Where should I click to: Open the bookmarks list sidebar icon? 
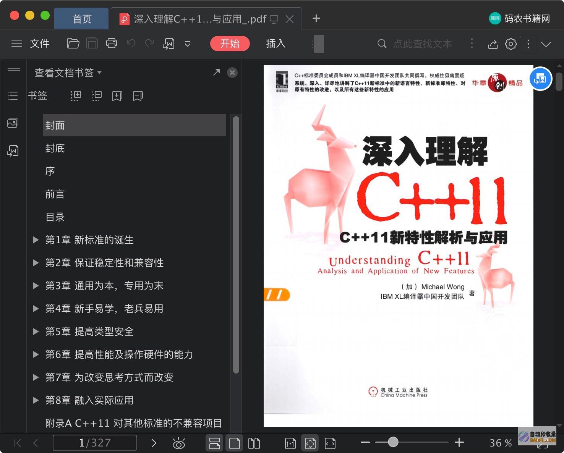pyautogui.click(x=13, y=95)
